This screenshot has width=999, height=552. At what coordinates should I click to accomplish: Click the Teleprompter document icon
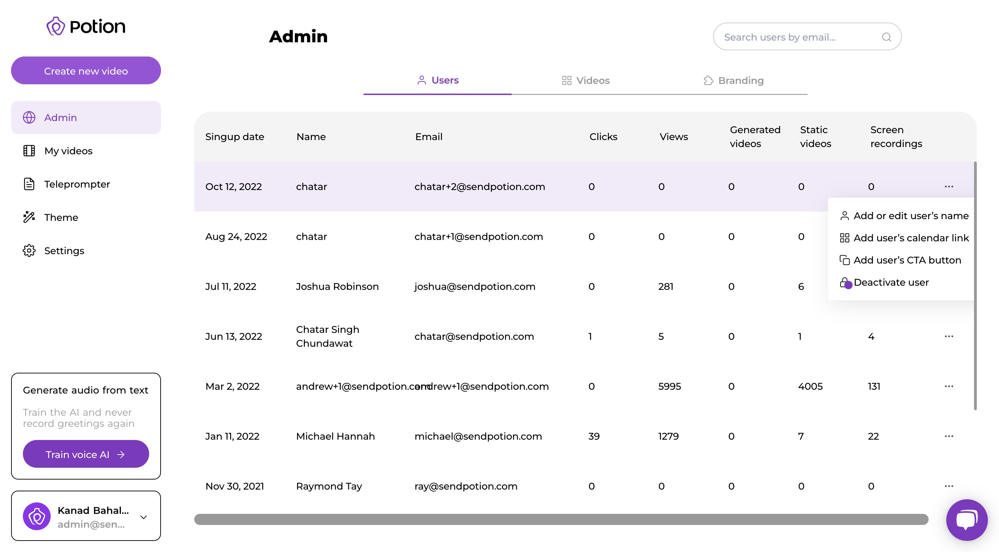pos(29,184)
